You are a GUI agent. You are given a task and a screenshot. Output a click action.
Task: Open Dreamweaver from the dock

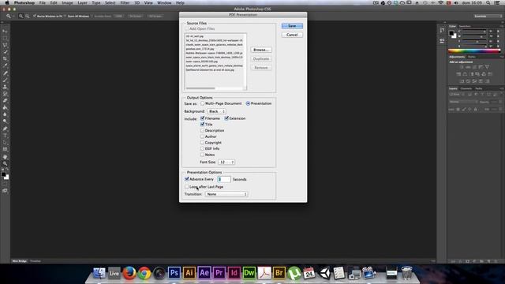tap(249, 273)
